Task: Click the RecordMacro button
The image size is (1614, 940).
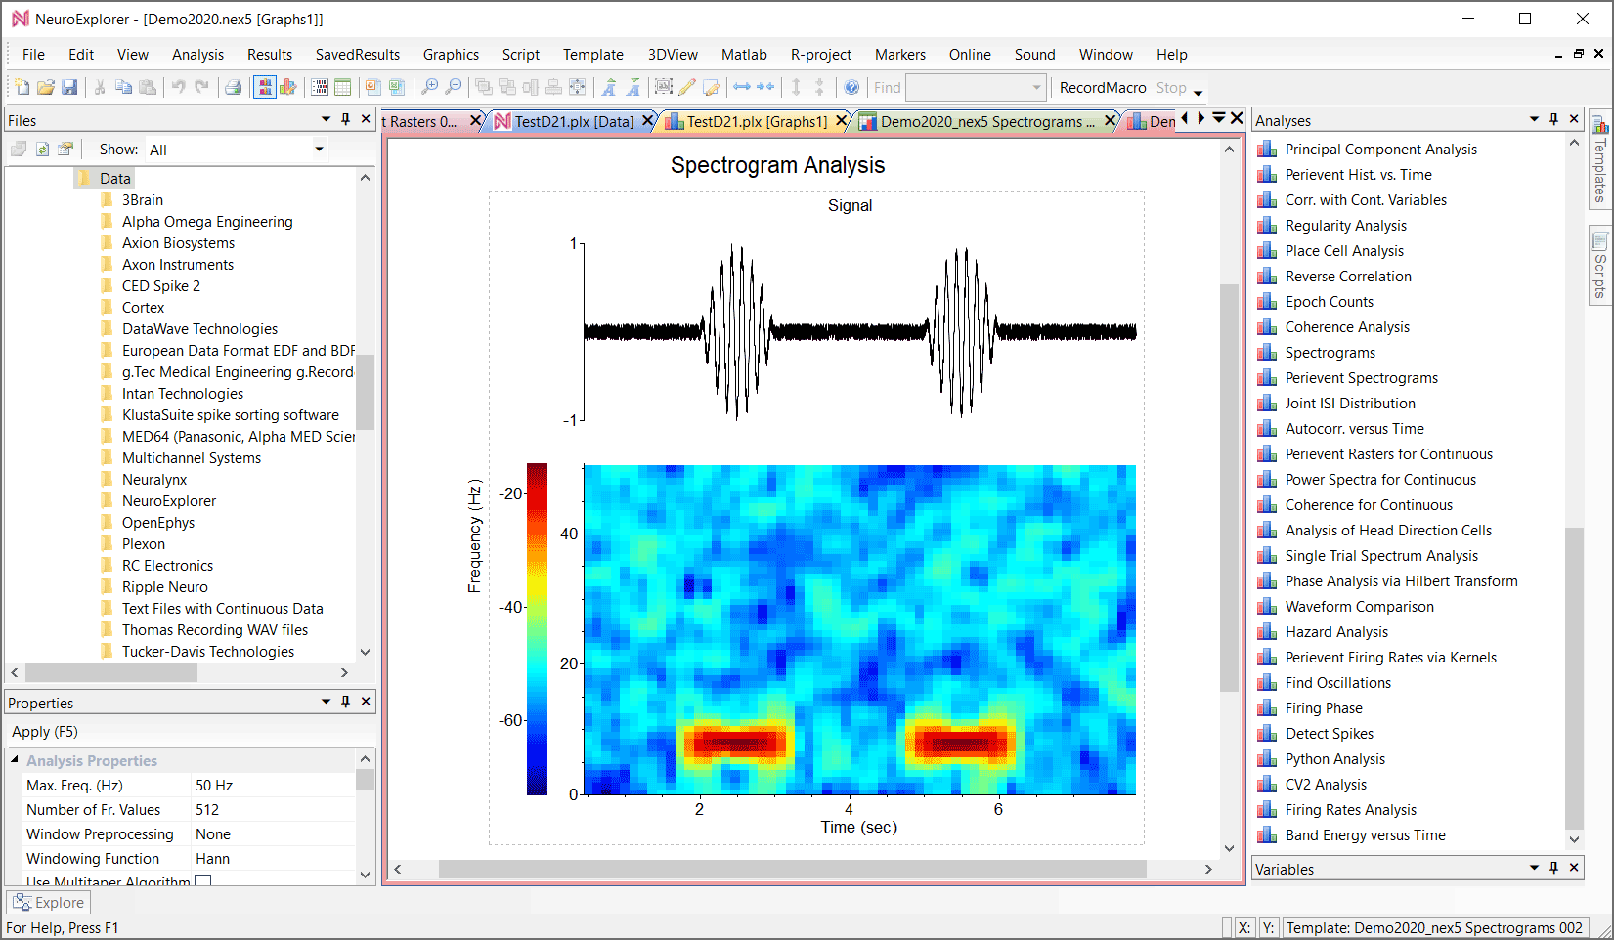Action: point(1102,88)
